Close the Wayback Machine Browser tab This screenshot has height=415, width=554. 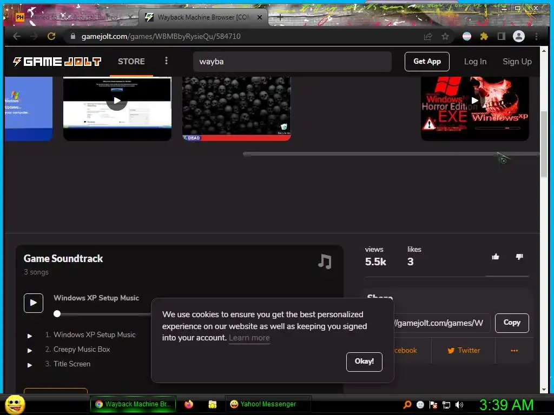(260, 17)
